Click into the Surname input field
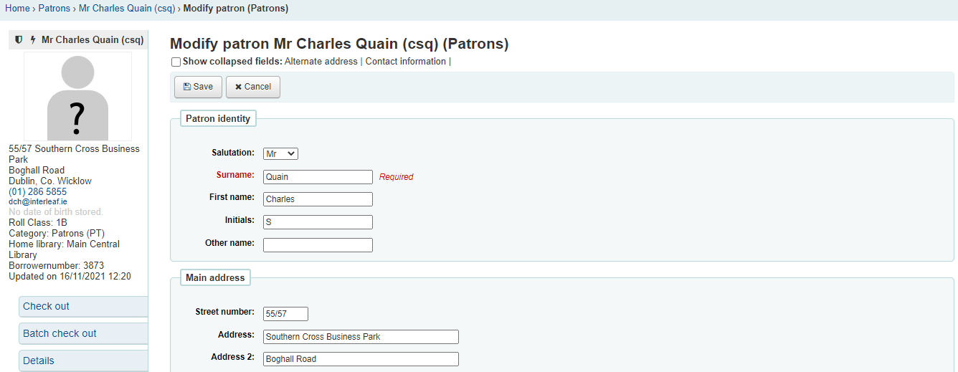 coord(318,177)
